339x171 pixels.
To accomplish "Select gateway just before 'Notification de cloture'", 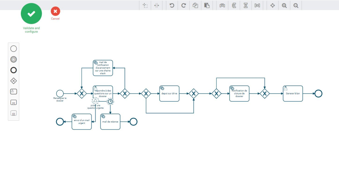I will coord(216,94).
